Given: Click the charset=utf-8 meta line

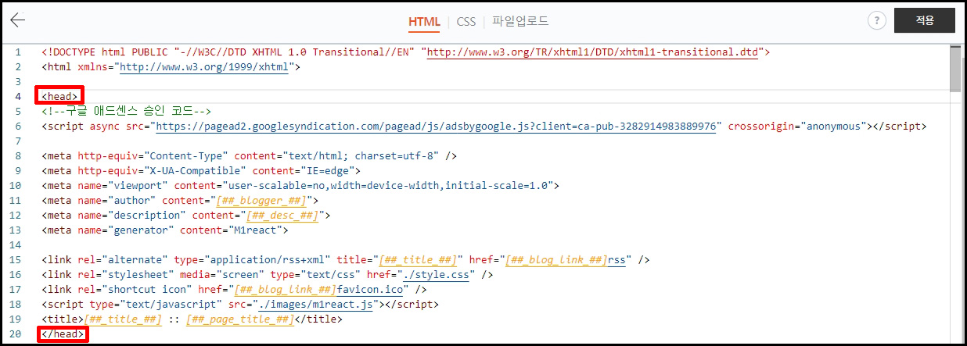Looking at the screenshot, I should 249,155.
